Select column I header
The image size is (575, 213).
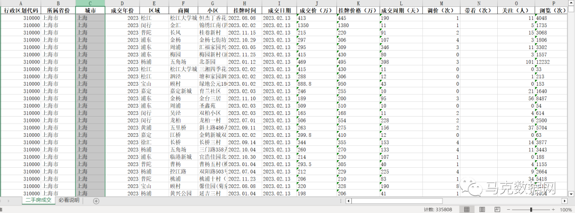coord(280,3)
